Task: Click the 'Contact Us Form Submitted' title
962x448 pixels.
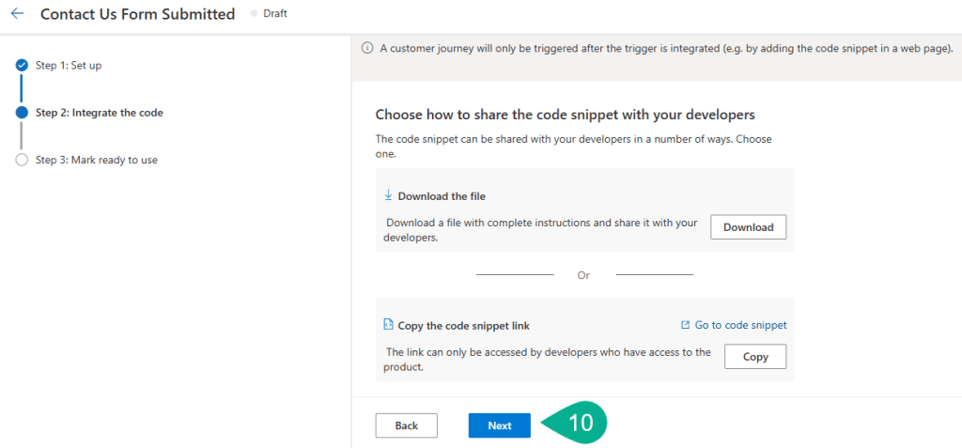Action: 137,14
